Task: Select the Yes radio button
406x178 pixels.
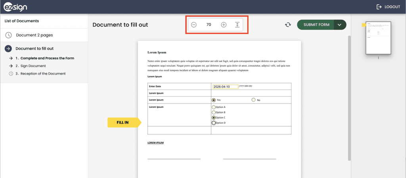Action: pyautogui.click(x=214, y=100)
